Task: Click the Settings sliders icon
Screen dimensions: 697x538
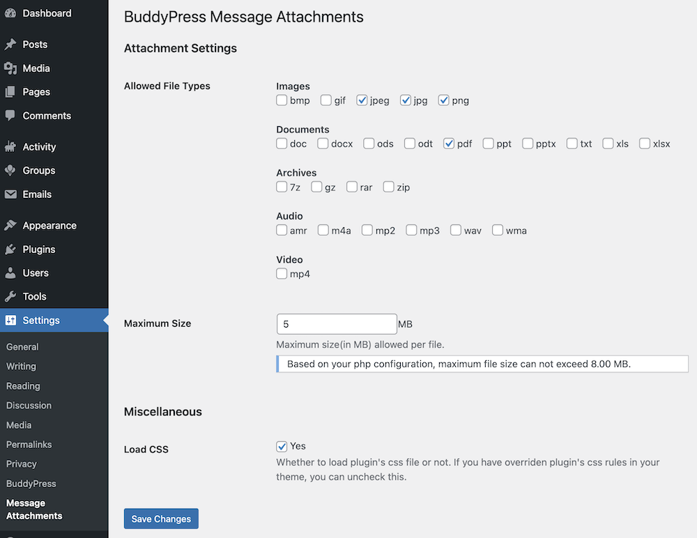Action: tap(10, 320)
